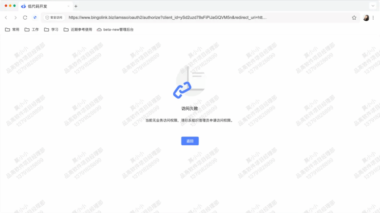This screenshot has width=380, height=213.
Task: Open a new tab with plus icon
Action: click(76, 6)
